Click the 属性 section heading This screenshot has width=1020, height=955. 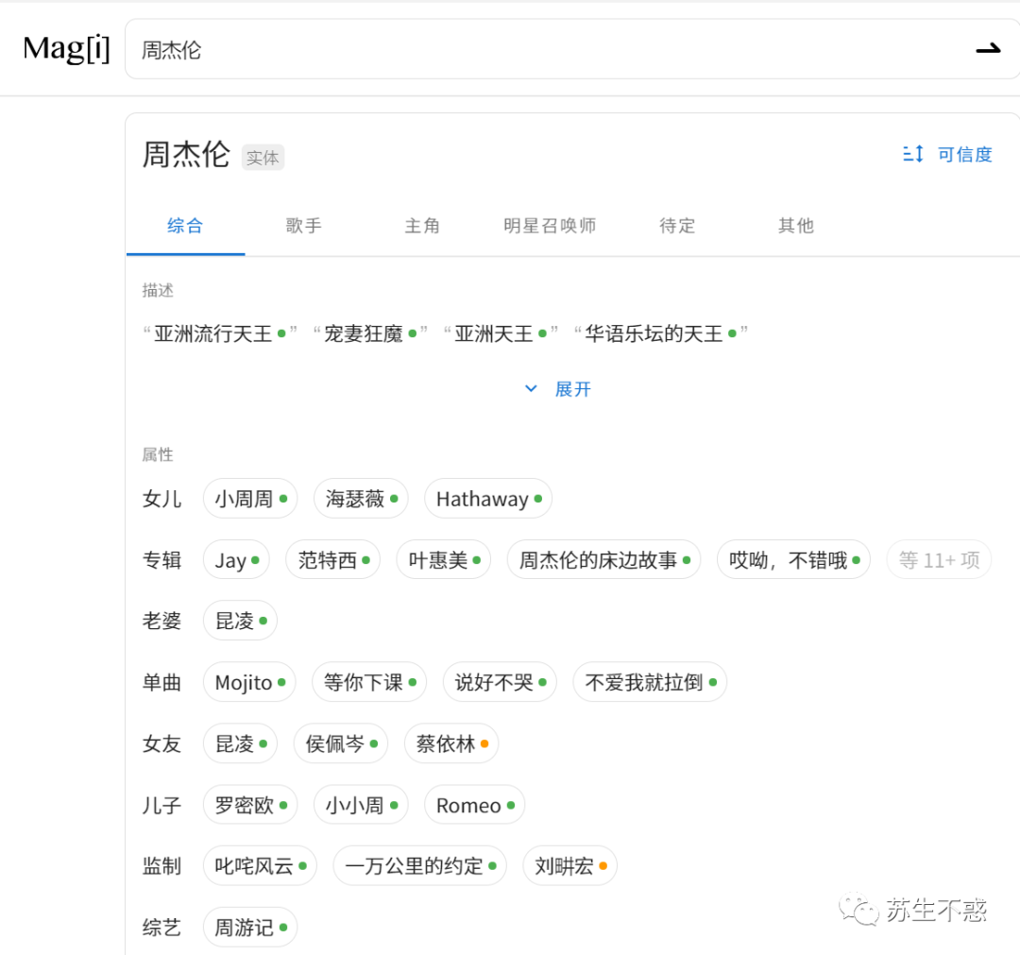[158, 454]
